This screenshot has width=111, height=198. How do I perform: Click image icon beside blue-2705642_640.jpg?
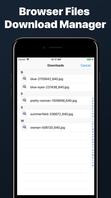point(24,79)
